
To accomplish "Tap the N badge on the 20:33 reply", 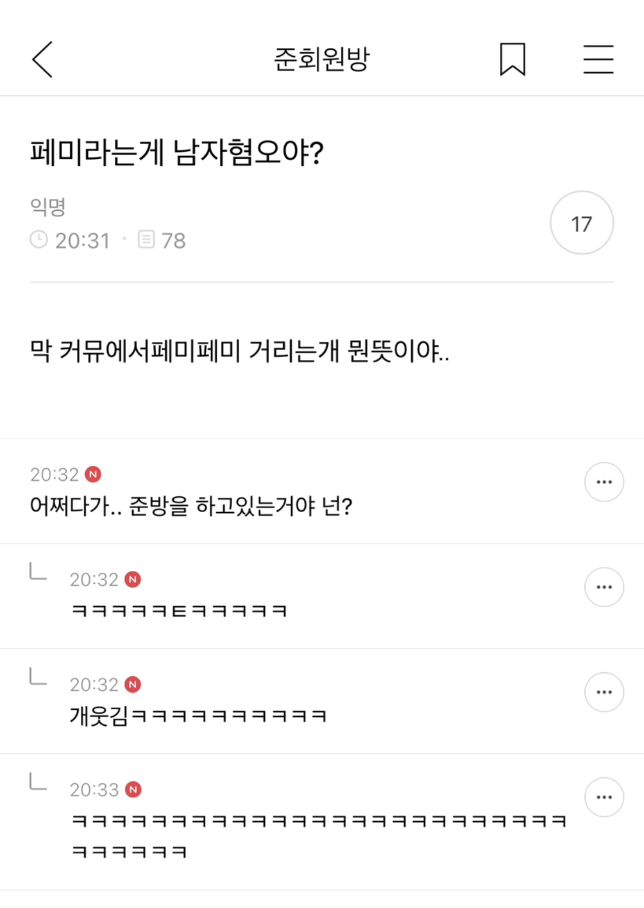I will pos(133,790).
